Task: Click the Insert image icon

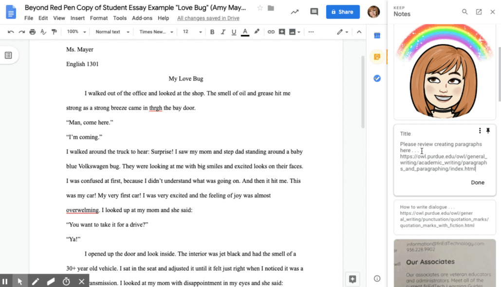Action: [292, 32]
